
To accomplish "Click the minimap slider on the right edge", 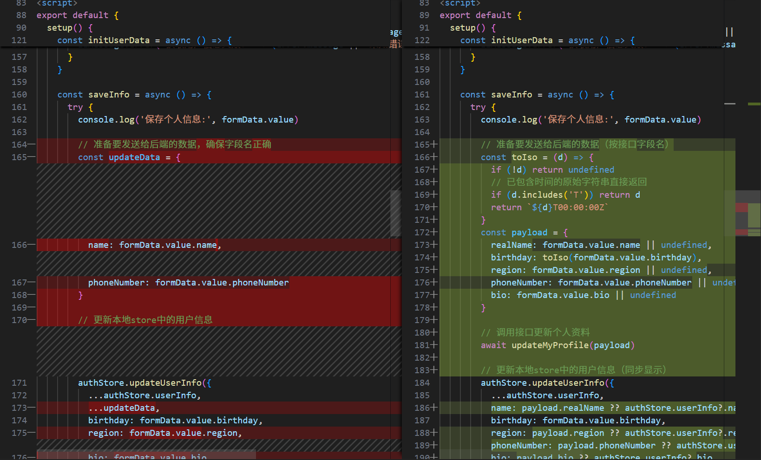I will click(748, 213).
